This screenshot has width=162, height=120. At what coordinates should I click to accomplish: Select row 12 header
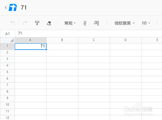pos(7,118)
